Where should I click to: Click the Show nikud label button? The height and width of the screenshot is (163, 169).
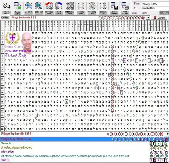[7, 13]
